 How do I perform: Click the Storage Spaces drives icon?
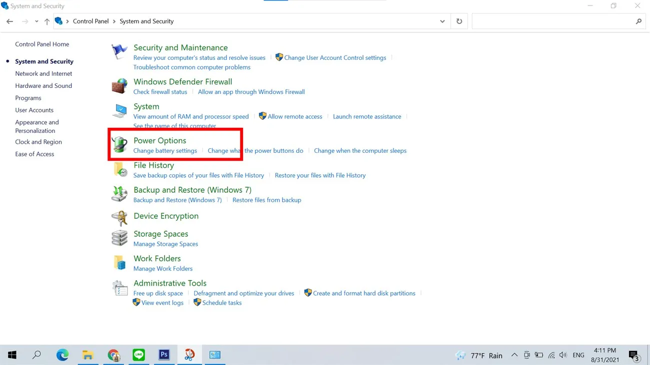coord(119,238)
